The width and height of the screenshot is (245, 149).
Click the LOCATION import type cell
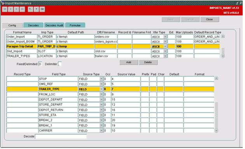46,56
